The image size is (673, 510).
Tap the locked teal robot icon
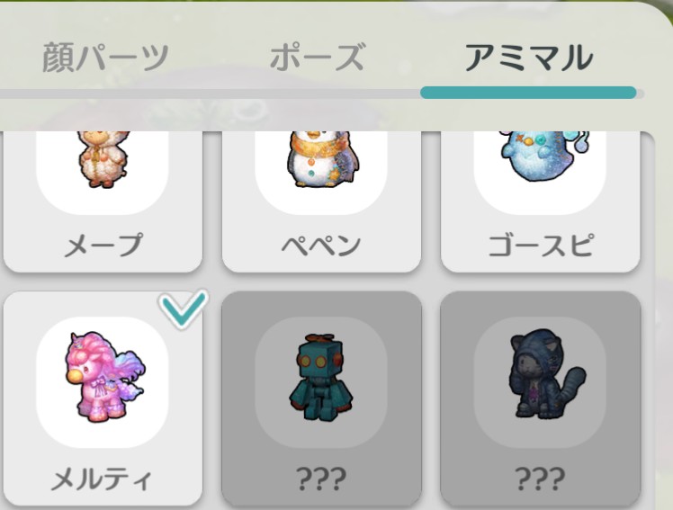click(x=321, y=377)
